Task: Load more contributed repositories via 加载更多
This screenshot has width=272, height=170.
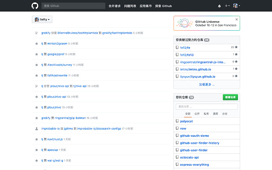Action: [x=207, y=85]
